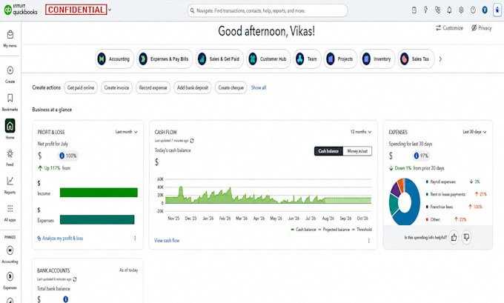Image resolution: width=504 pixels, height=303 pixels.
Task: Show more category tabs with right chevron
Action: point(440,59)
